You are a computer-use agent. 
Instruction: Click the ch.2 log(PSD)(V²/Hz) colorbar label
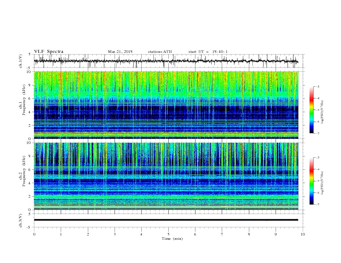pos(322,183)
